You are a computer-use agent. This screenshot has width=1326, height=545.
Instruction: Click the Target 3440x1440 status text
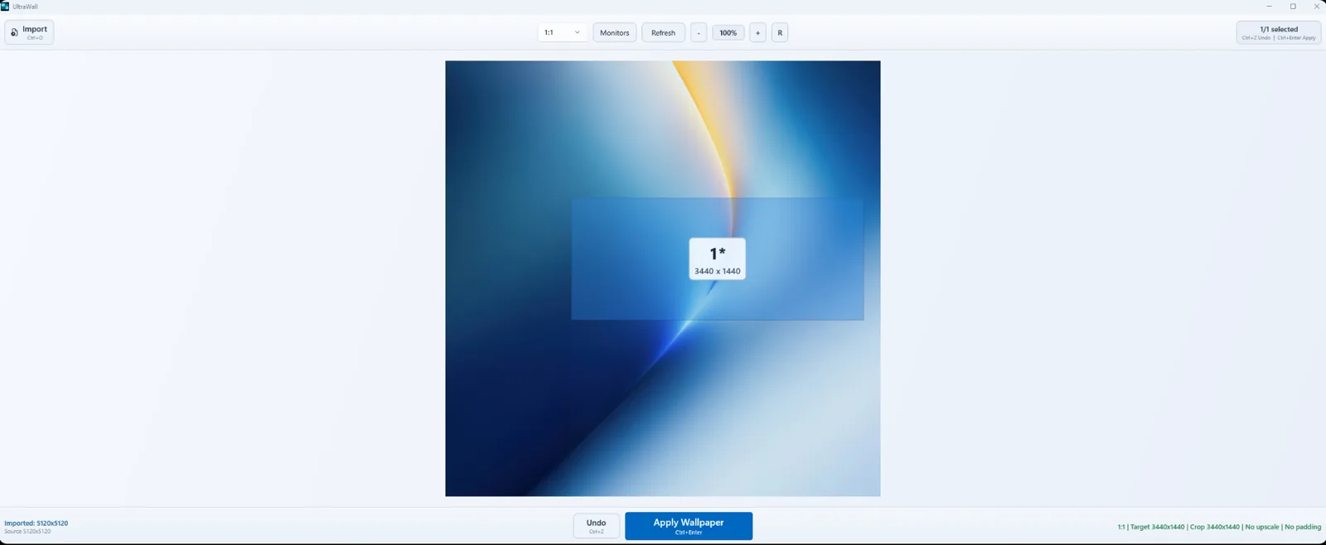click(1157, 527)
